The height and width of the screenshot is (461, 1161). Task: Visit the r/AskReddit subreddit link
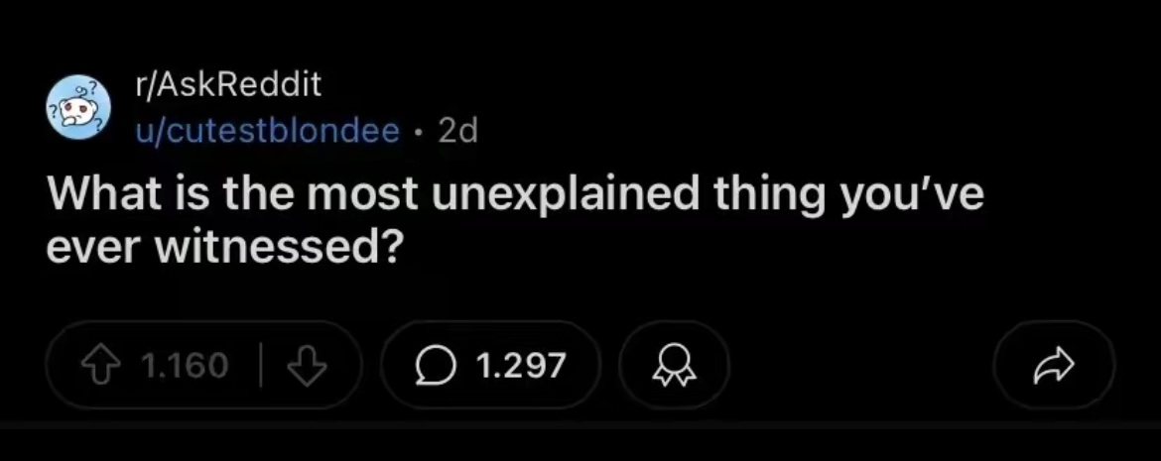coord(229,85)
